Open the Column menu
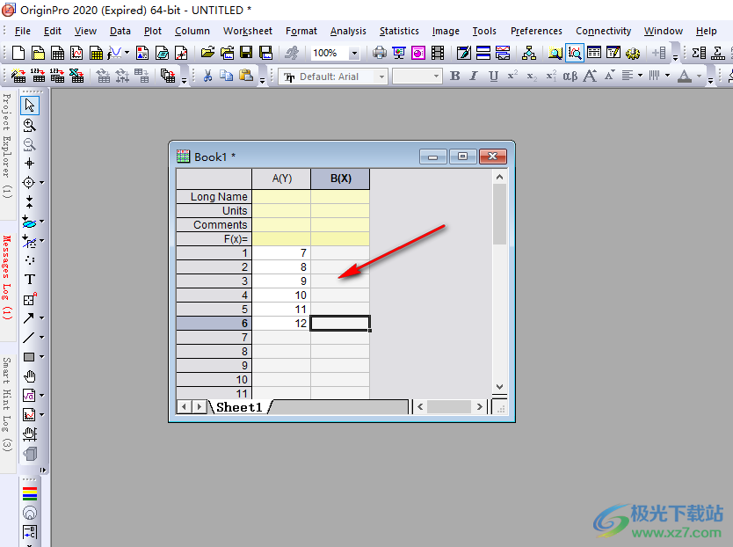Viewport: 733px width, 547px height. 192,31
